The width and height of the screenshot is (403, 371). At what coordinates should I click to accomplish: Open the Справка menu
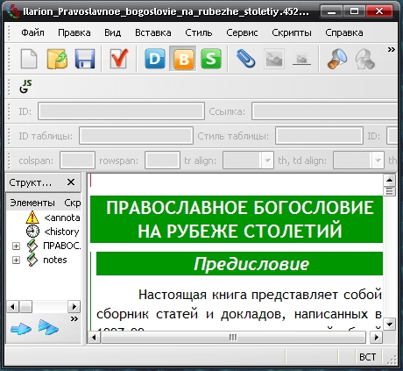(344, 32)
